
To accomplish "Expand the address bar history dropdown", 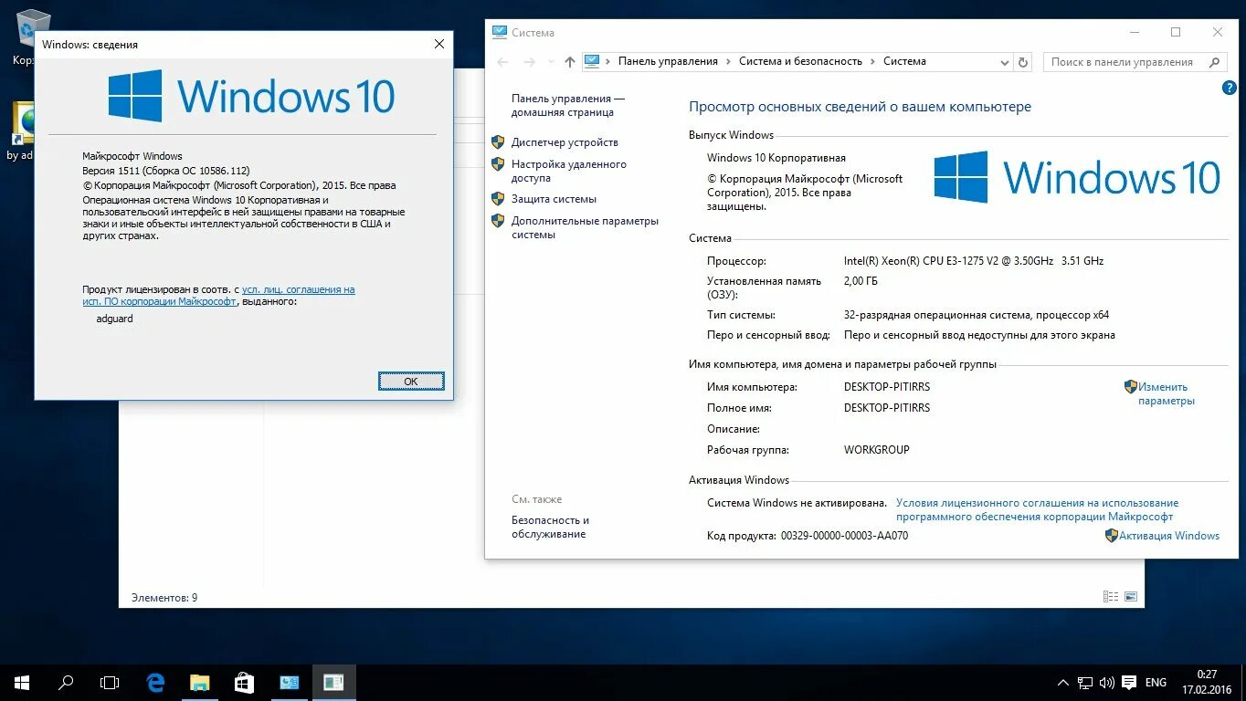I will pos(1005,62).
